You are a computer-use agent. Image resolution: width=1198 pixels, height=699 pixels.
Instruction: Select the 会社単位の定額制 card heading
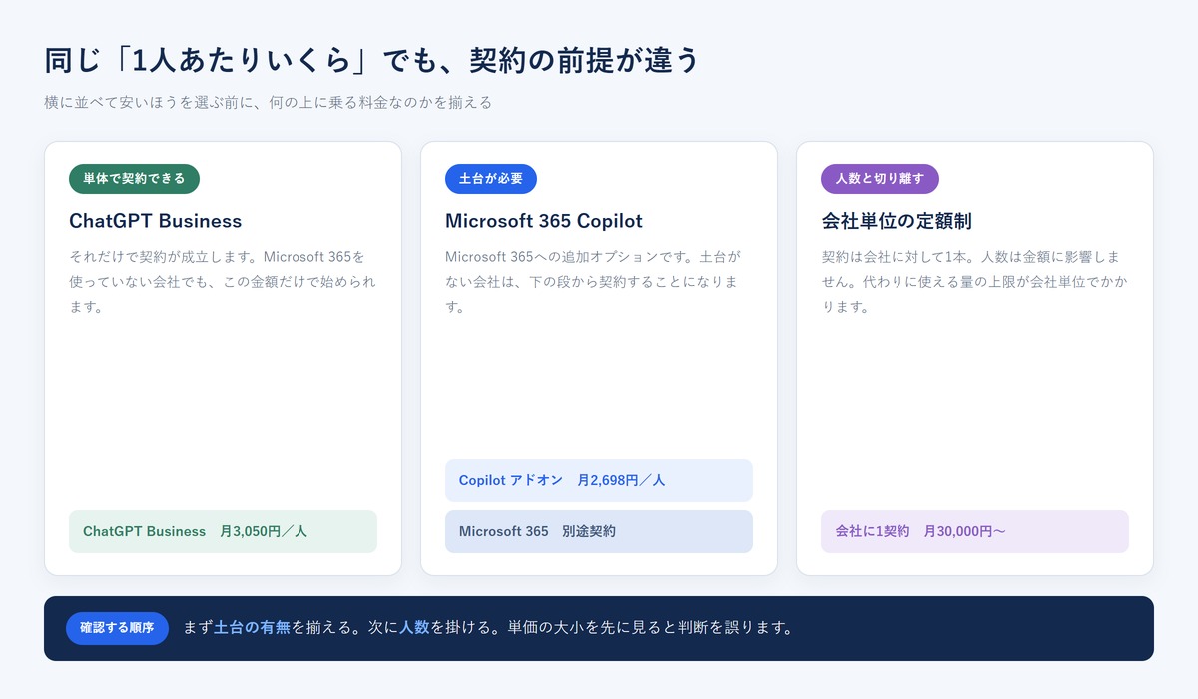(897, 221)
